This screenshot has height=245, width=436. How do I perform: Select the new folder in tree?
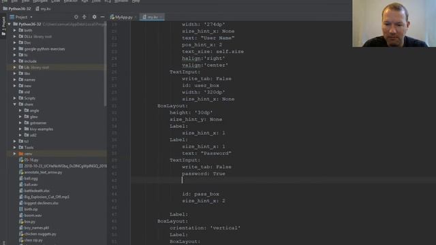(25, 86)
